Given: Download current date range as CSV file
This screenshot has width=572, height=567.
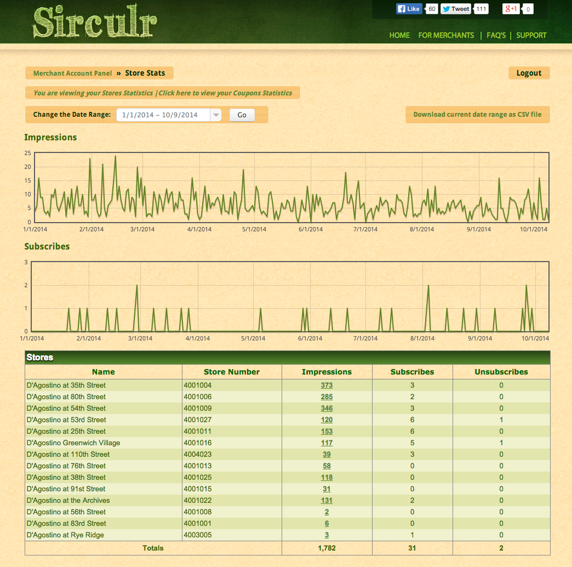Looking at the screenshot, I should click(x=477, y=115).
